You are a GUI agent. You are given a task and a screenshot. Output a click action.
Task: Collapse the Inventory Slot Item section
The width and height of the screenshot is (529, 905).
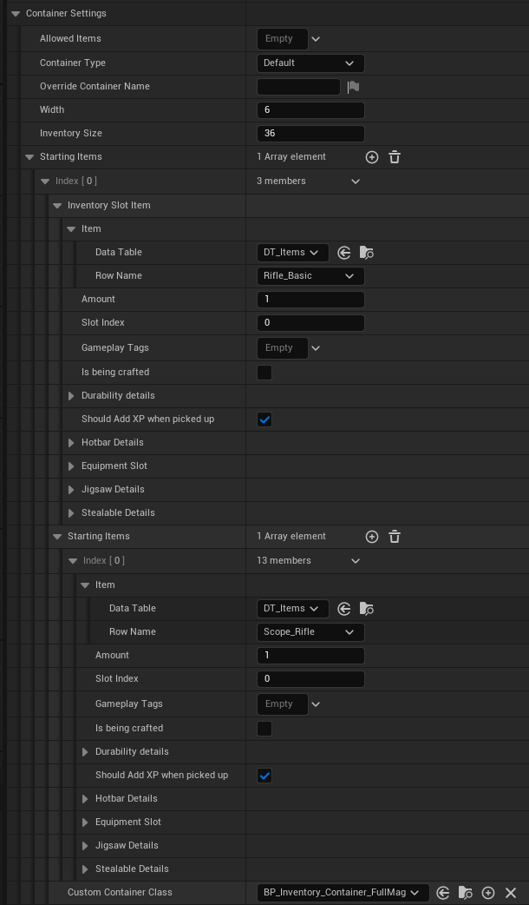[x=57, y=206]
